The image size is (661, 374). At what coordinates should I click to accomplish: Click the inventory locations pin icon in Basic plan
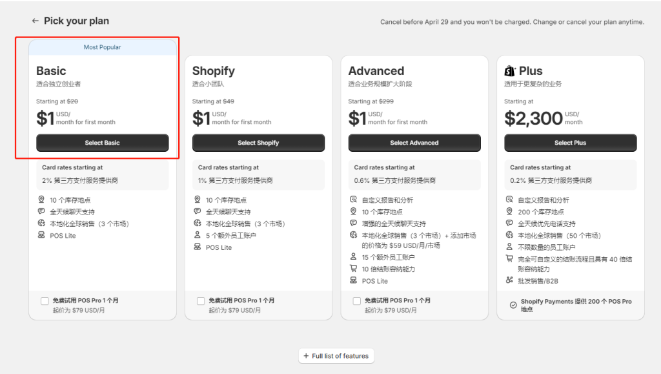[41, 199]
